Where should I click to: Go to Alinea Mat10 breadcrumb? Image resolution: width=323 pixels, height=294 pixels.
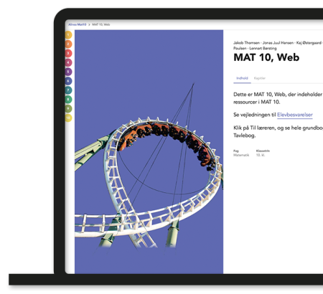(x=77, y=24)
